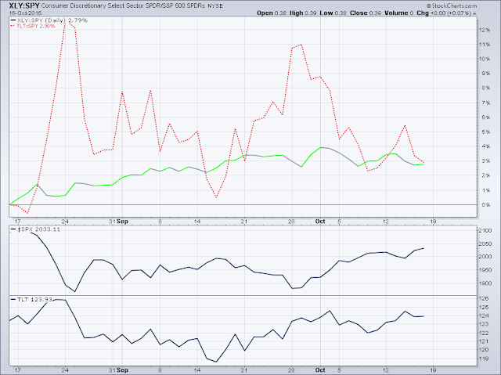Click the 126 label on the TLT axis
The width and height of the screenshot is (501, 375).
coord(484,298)
